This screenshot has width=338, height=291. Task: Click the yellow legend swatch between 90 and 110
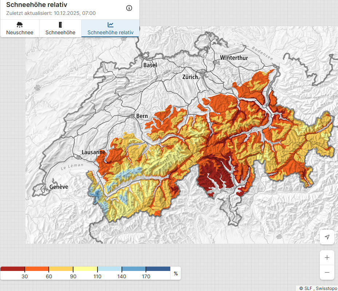[x=86, y=269]
